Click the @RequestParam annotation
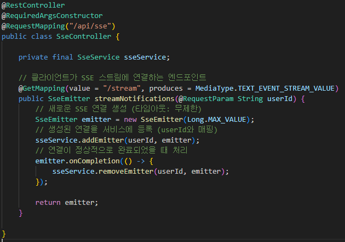 tap(206, 99)
